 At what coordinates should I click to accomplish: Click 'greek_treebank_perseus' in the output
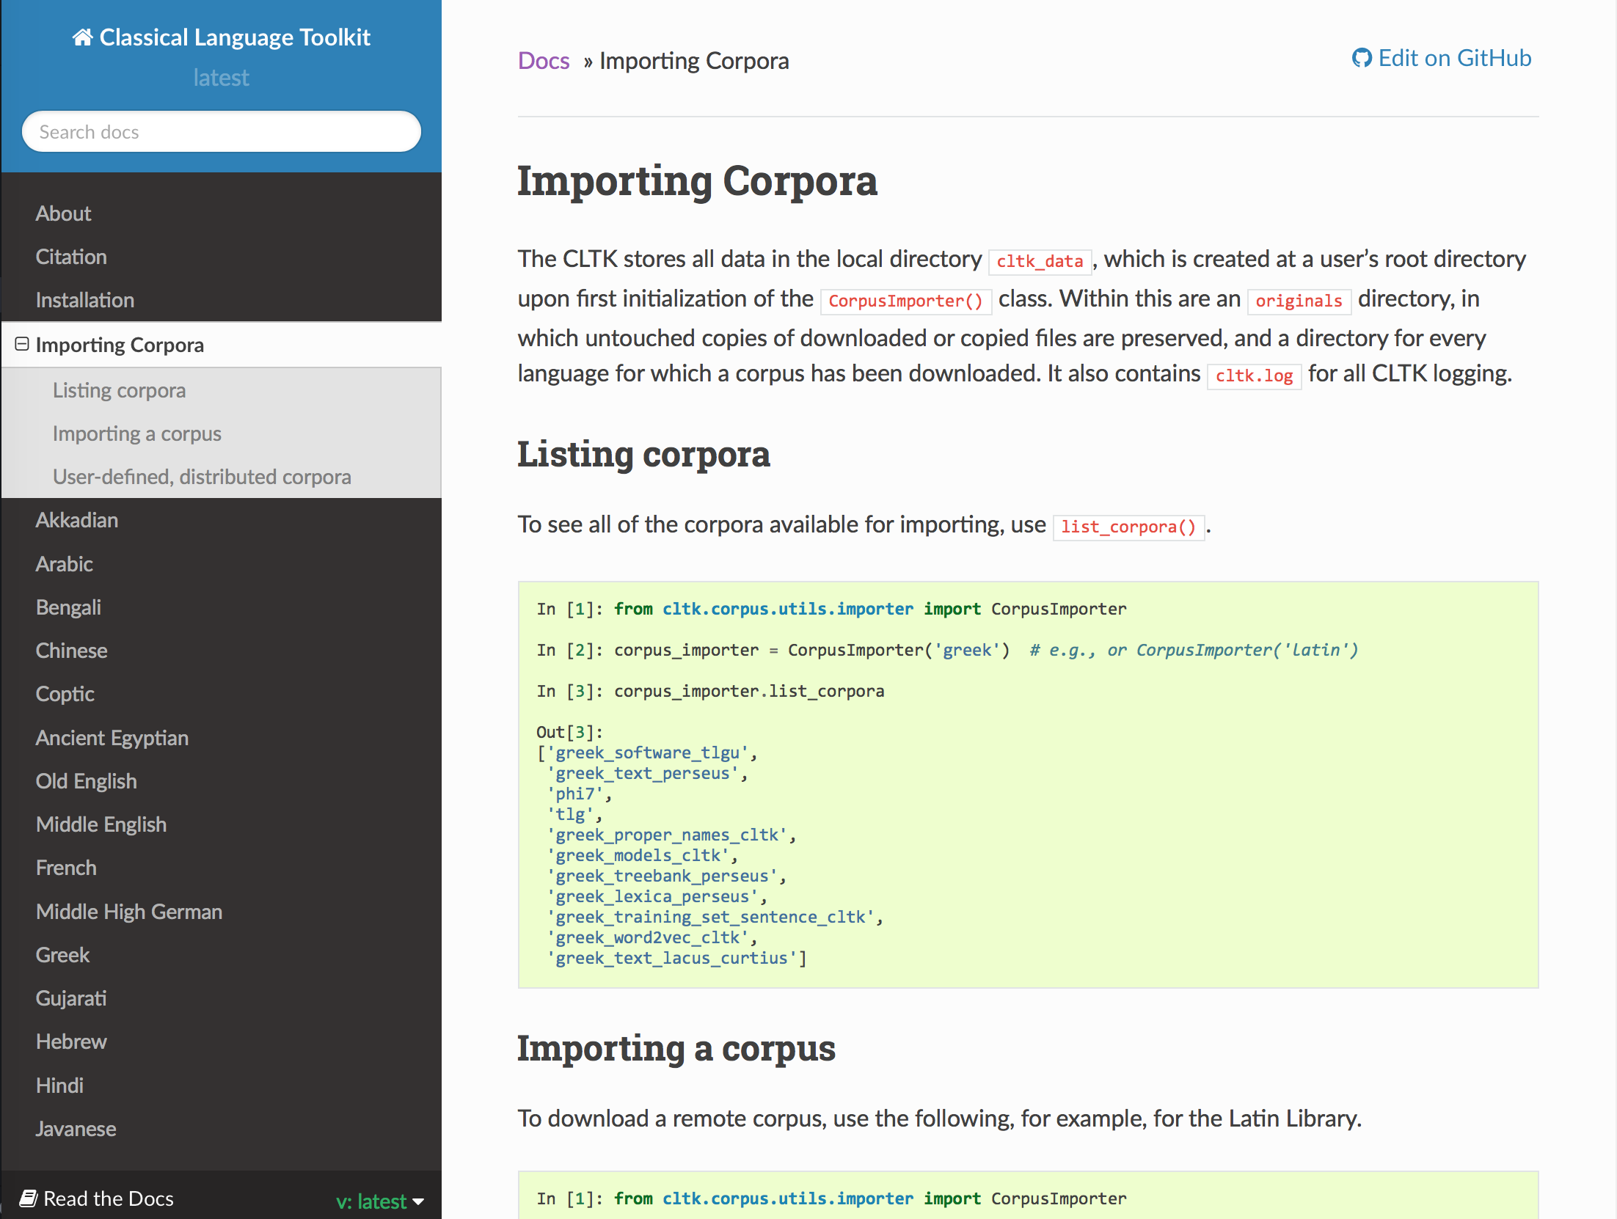[x=663, y=876]
